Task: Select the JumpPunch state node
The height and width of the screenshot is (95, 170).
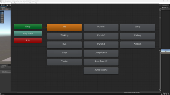Action: [101, 53]
